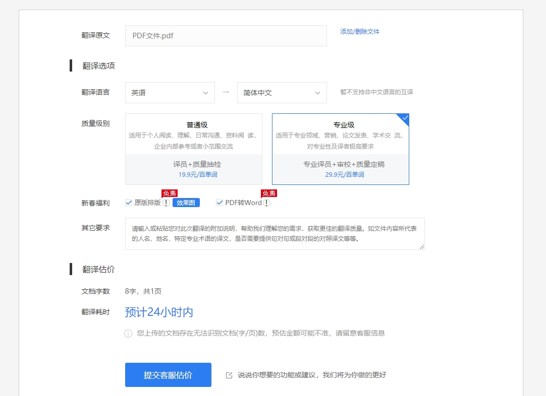
Task: Click the red 免费 badge above 原版排版
Action: tap(170, 193)
